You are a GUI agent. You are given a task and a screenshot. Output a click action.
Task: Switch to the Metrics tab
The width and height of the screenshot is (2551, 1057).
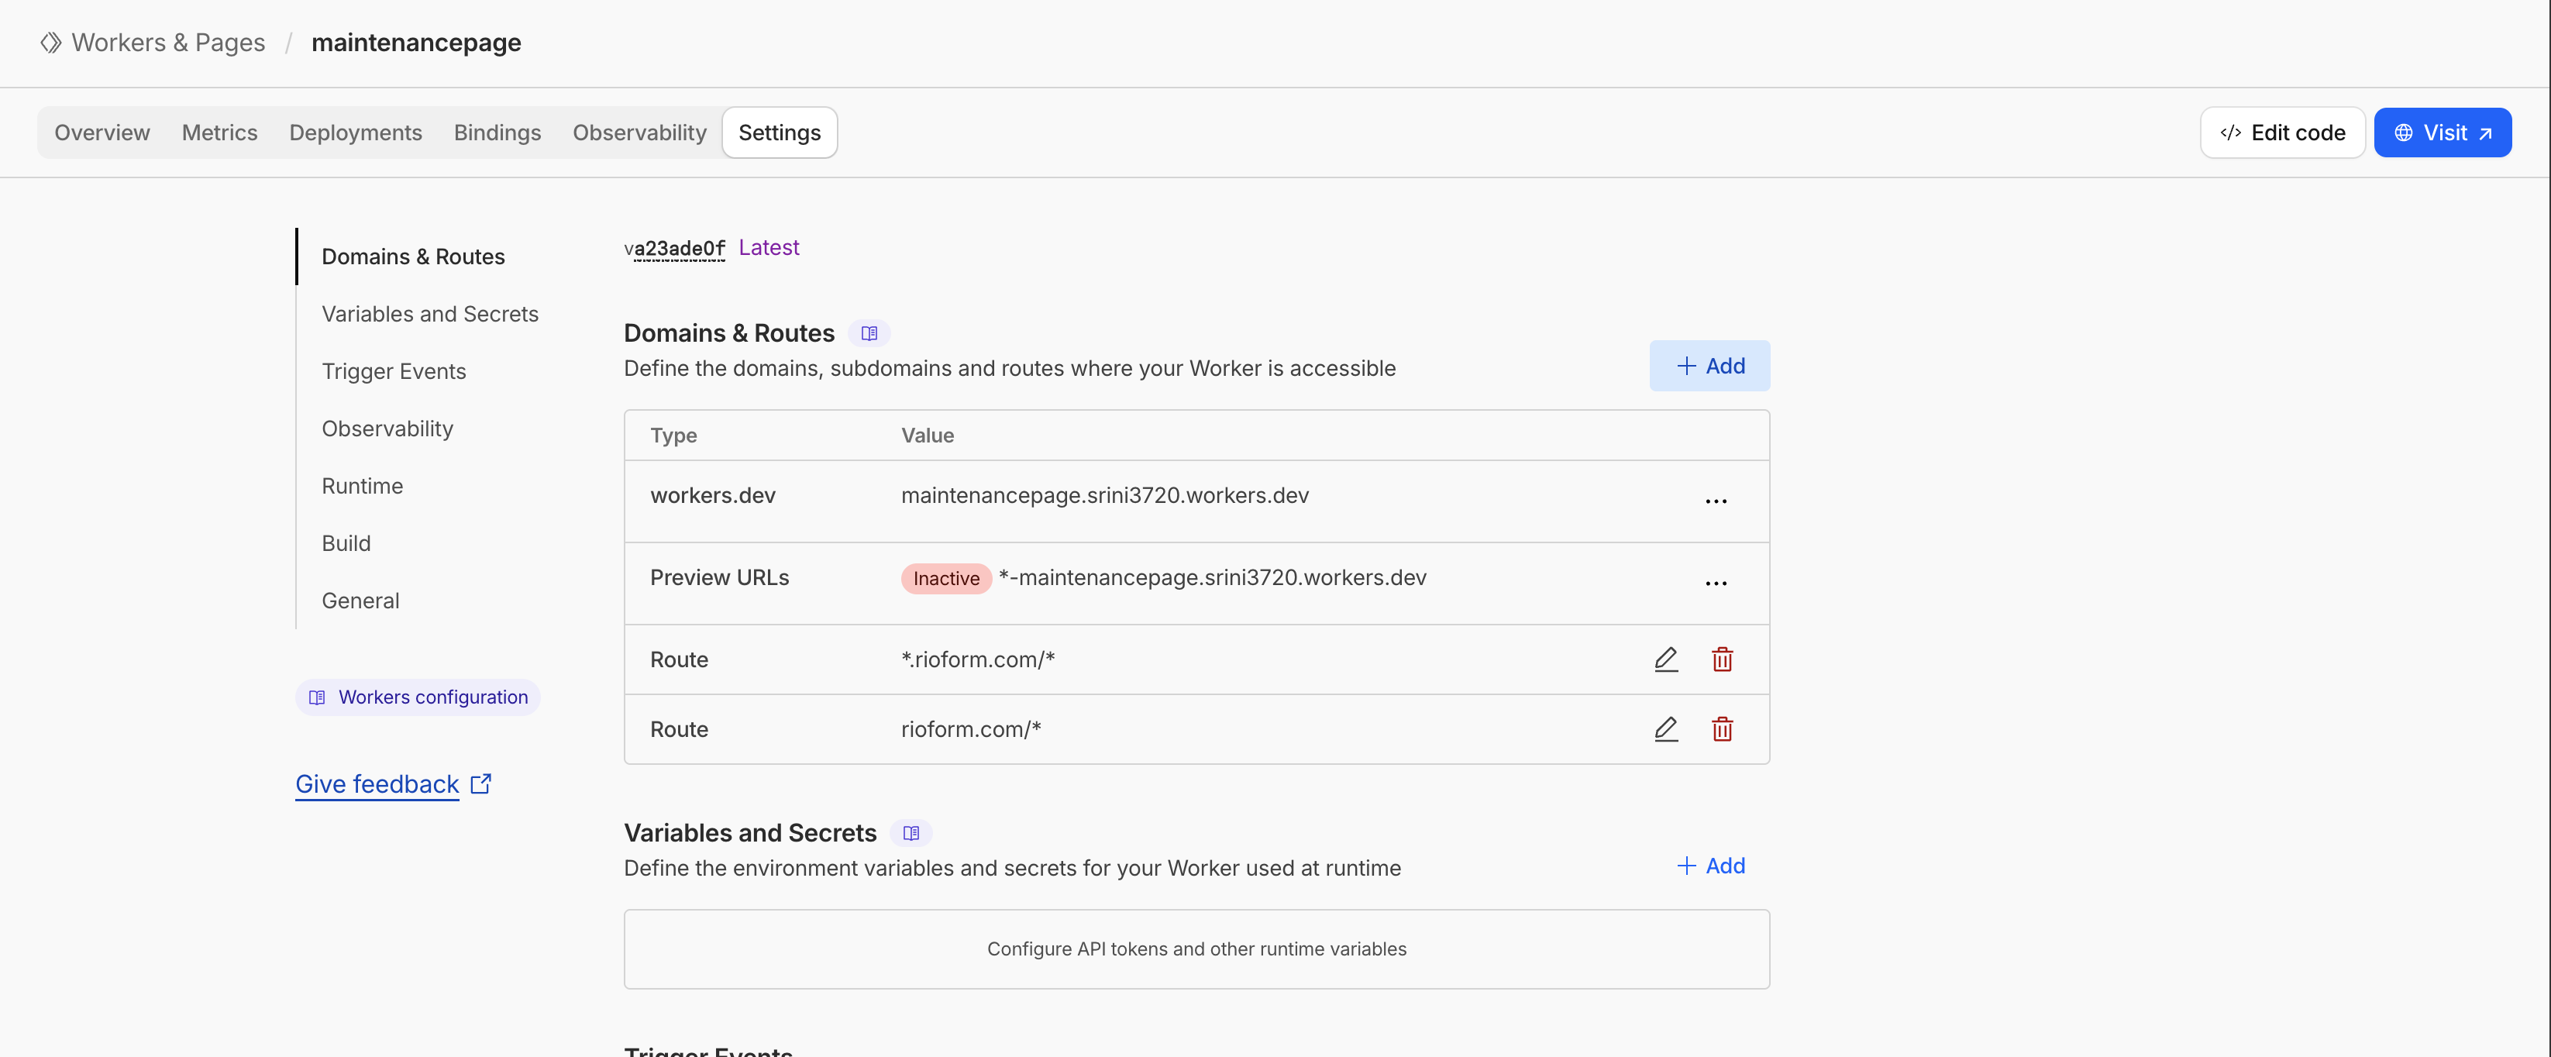(x=219, y=133)
